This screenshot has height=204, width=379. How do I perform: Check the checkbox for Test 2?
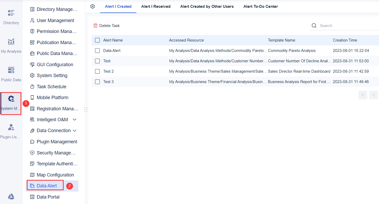tap(97, 71)
